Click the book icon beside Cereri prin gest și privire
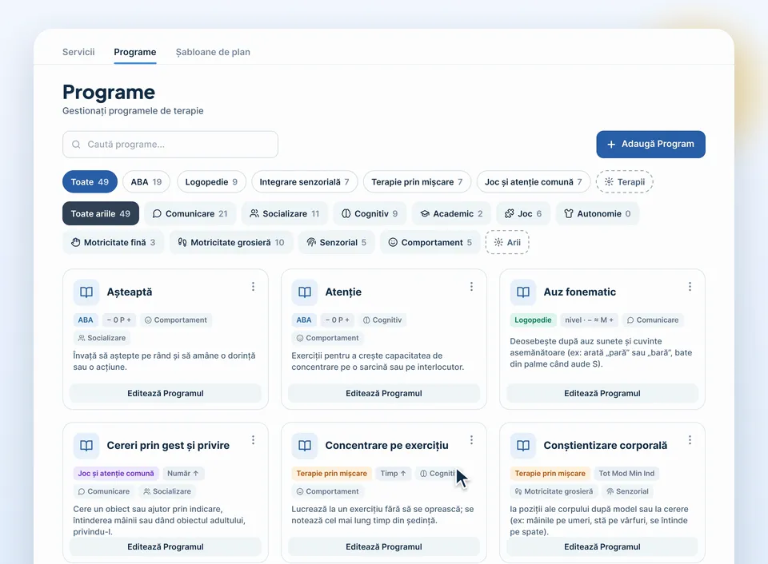This screenshot has width=768, height=564. (x=86, y=446)
